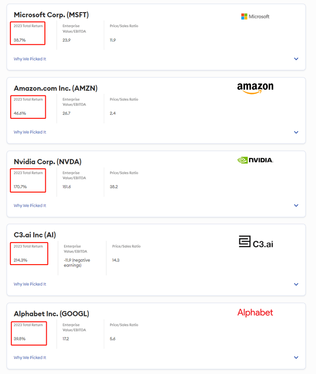This screenshot has height=374, width=316.
Task: Expand the C3.ai Inc card chevron
Action: coord(296,284)
